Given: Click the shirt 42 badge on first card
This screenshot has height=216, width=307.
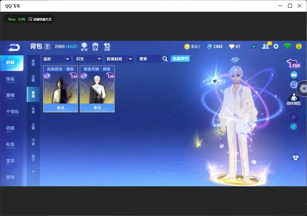Looking at the screenshot, I should pyautogui.click(x=73, y=75).
